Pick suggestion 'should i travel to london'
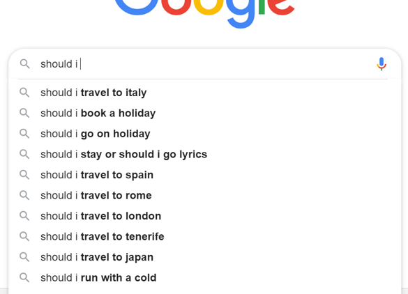 coord(205,216)
